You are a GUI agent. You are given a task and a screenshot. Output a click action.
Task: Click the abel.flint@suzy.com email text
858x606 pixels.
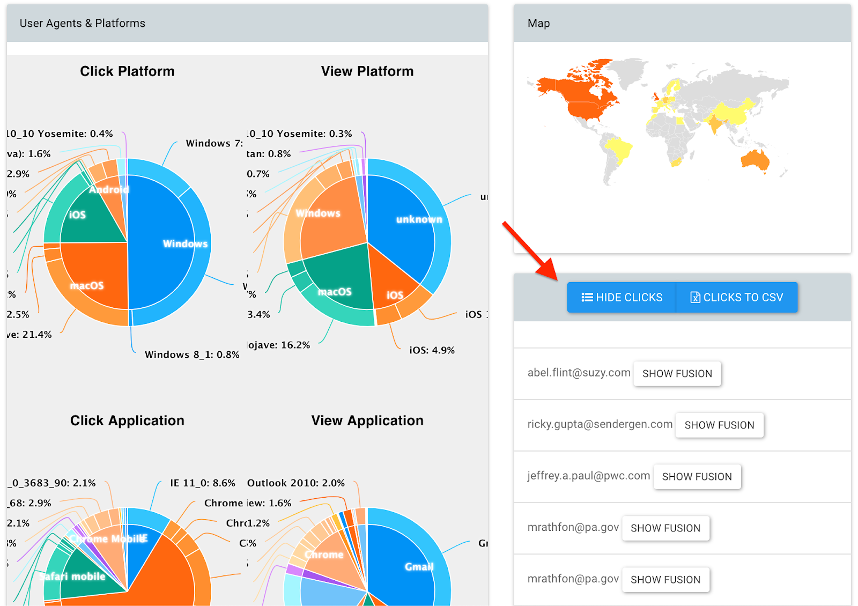click(x=579, y=373)
